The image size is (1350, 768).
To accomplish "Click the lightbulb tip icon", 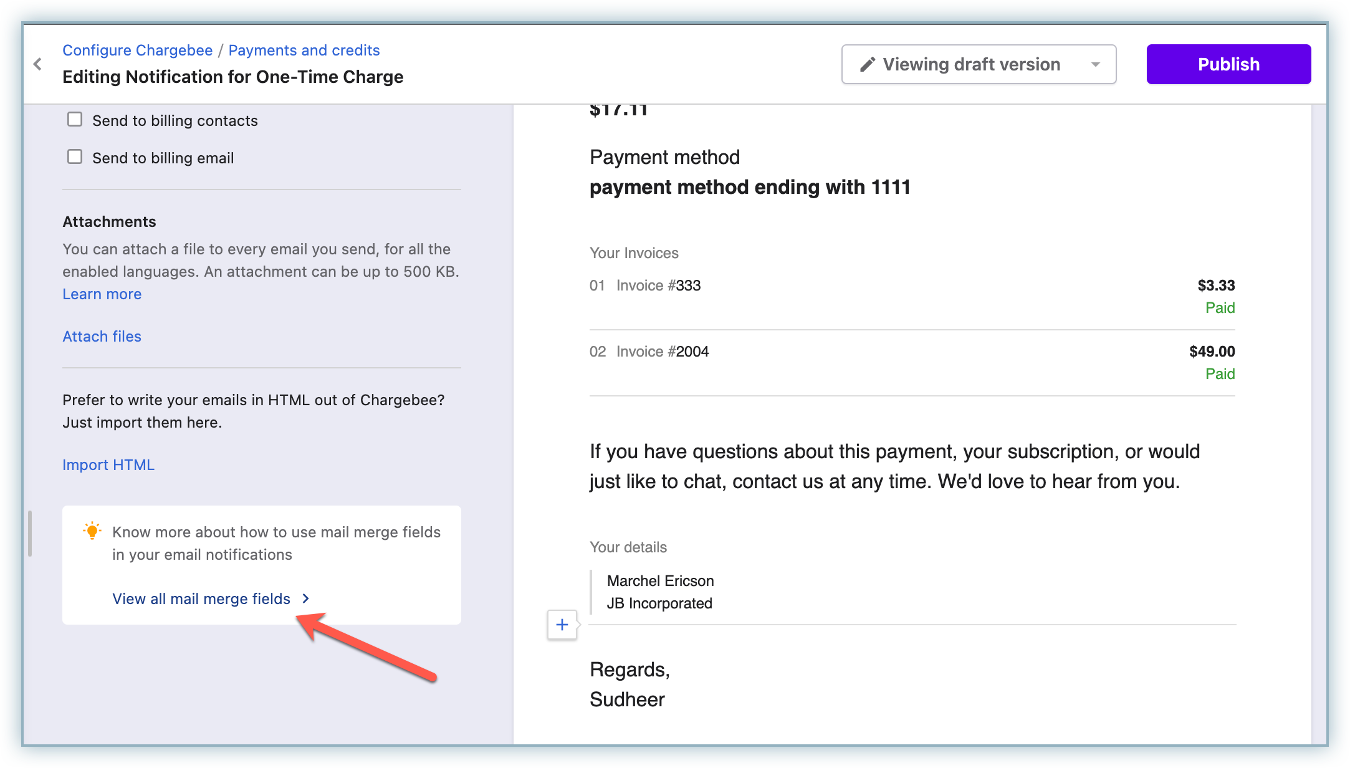I will pos(92,531).
